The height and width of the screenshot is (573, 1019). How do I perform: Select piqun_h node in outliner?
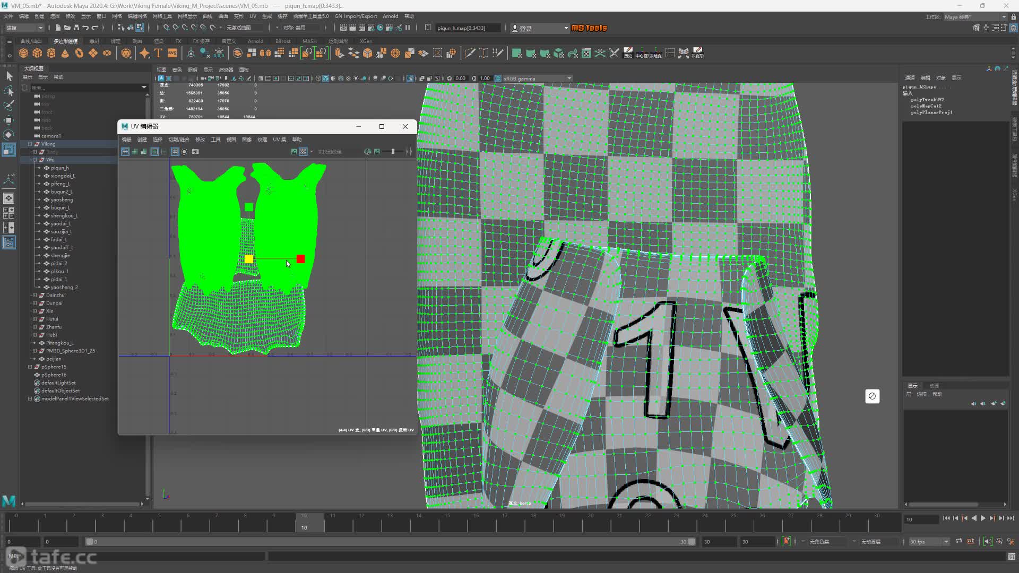(59, 168)
